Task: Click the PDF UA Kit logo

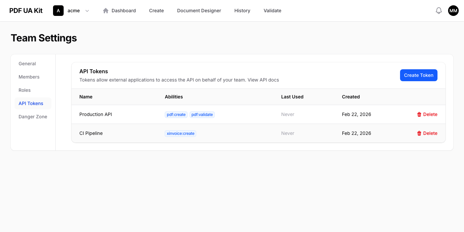Action: coord(26,10)
